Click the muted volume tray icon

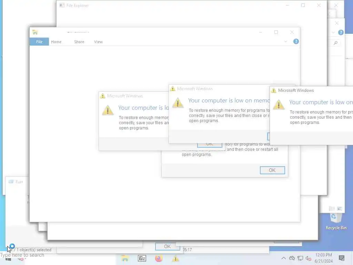pyautogui.click(x=309, y=258)
